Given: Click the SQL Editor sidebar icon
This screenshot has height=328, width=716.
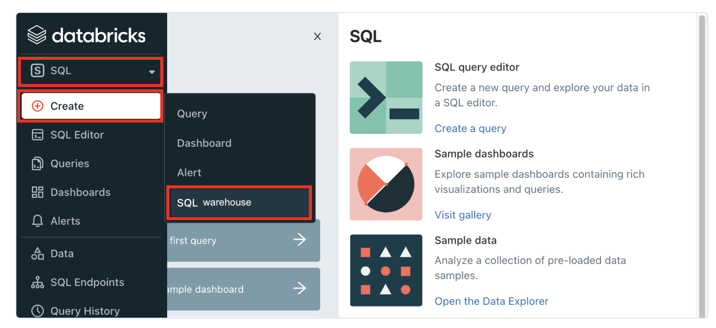Looking at the screenshot, I should (x=37, y=135).
